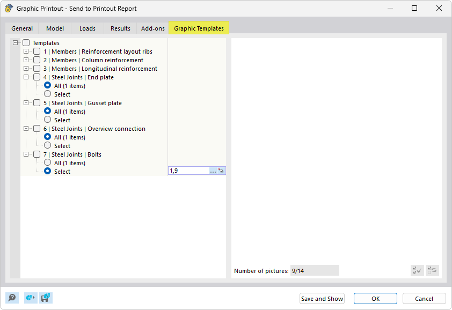Viewport: 452px width, 310px height.
Task: Collapse Steel Joints Overview connection node
Action: click(26, 129)
